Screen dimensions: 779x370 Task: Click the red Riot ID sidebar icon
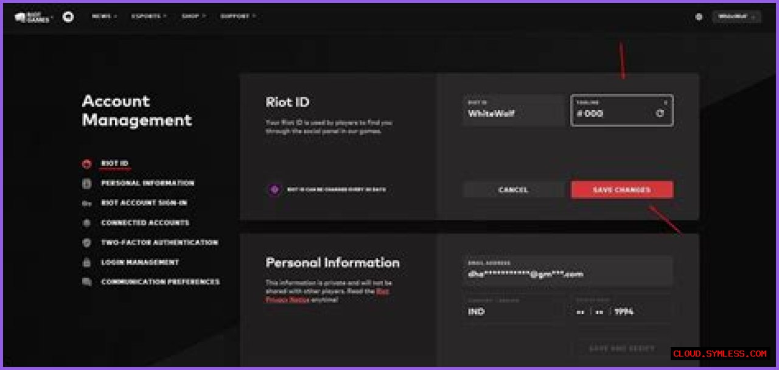[x=87, y=164]
